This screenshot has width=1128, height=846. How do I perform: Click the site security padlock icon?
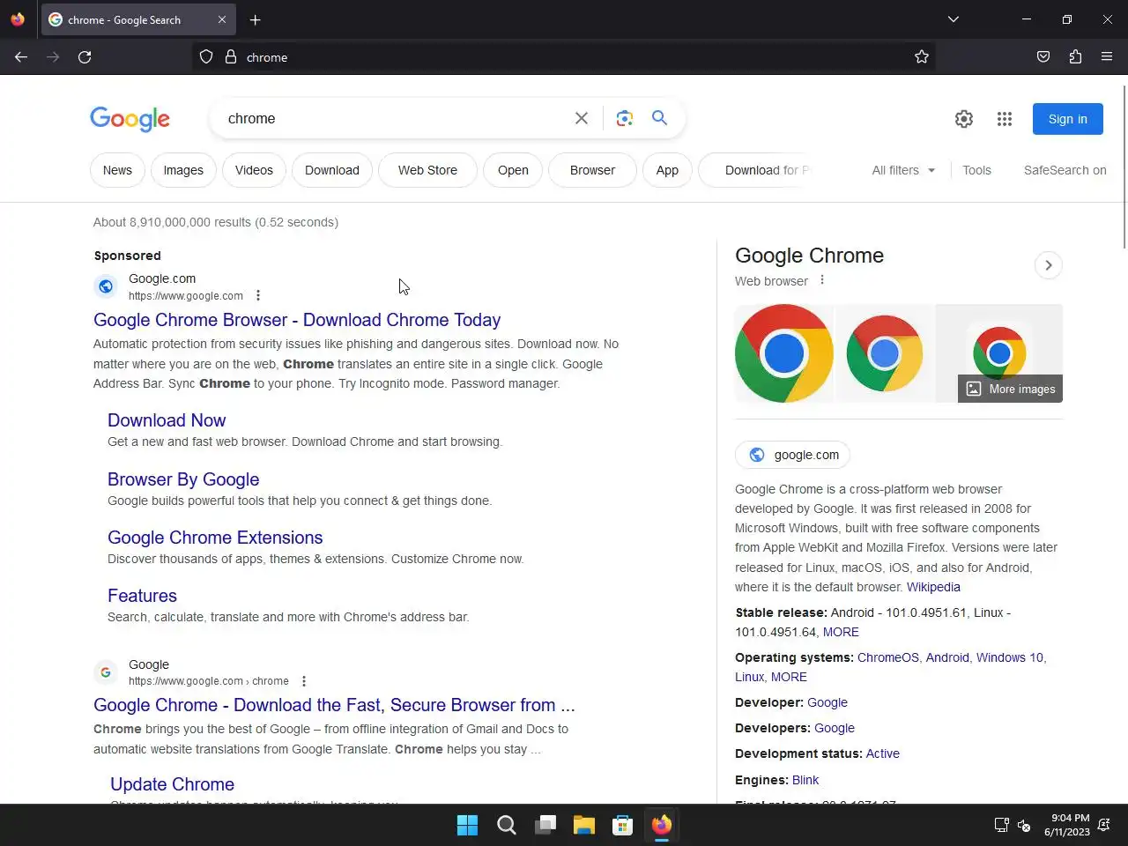[231, 57]
